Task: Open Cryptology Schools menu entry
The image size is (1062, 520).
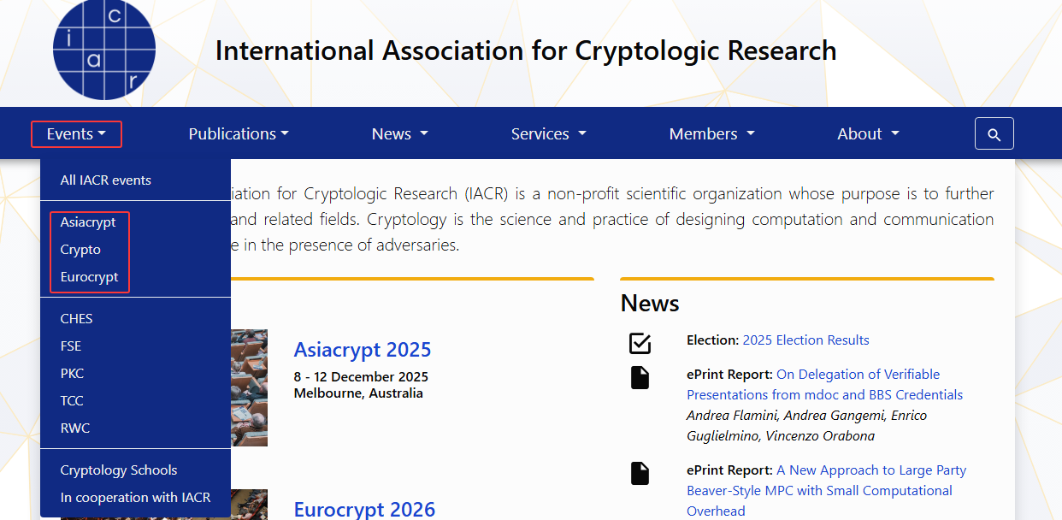Action: pyautogui.click(x=135, y=470)
